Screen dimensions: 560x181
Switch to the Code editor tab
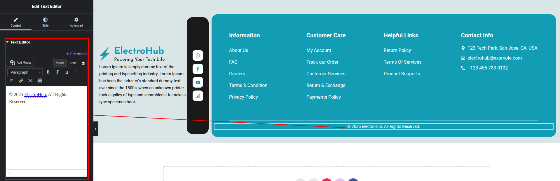(x=73, y=63)
